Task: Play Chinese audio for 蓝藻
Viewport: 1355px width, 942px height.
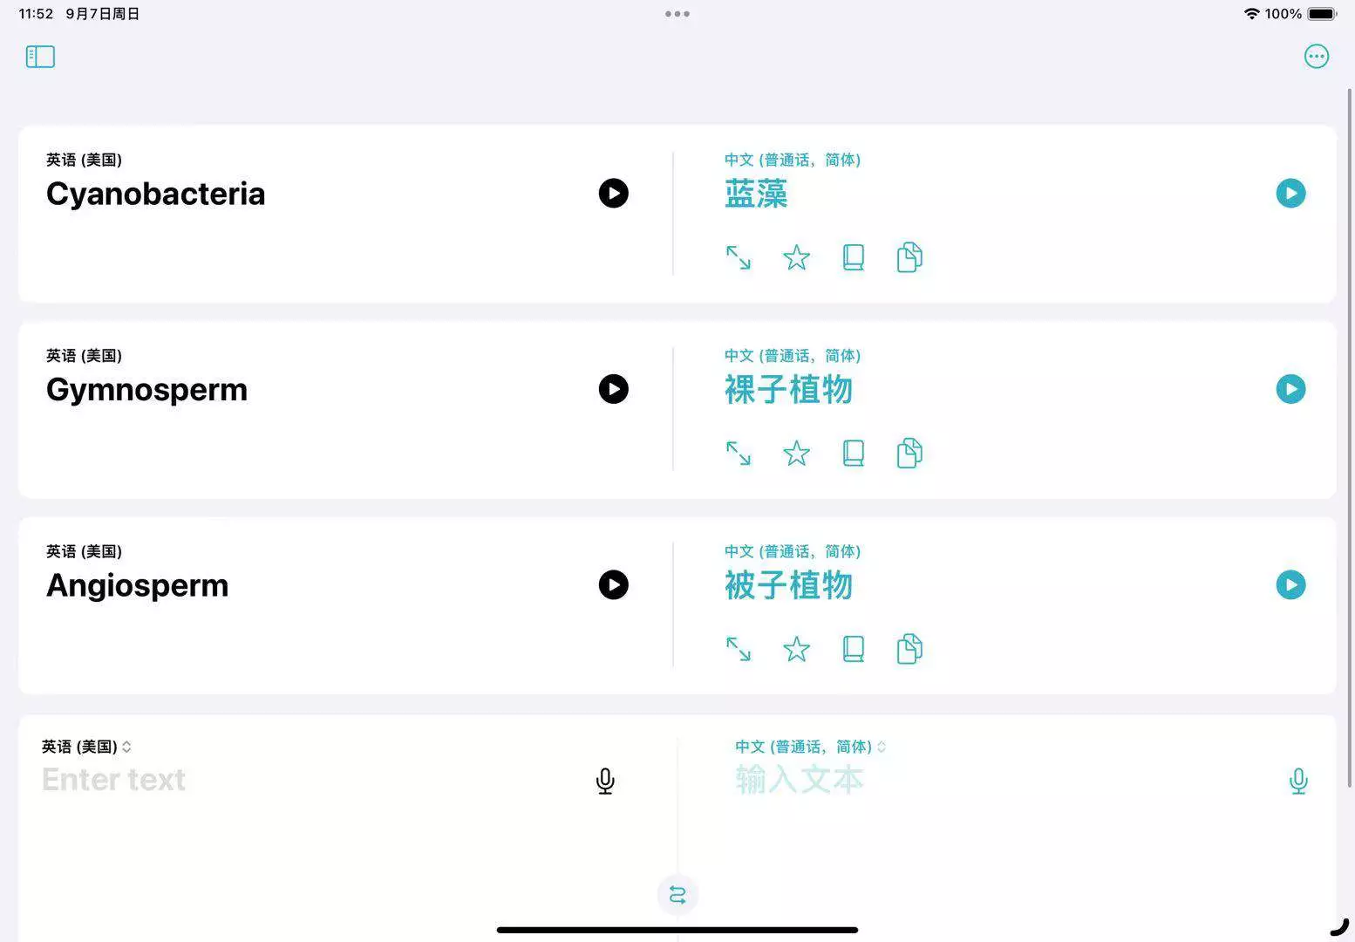Action: coord(1290,193)
